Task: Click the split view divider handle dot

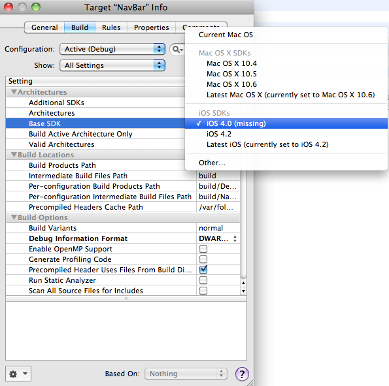Action: point(126,298)
